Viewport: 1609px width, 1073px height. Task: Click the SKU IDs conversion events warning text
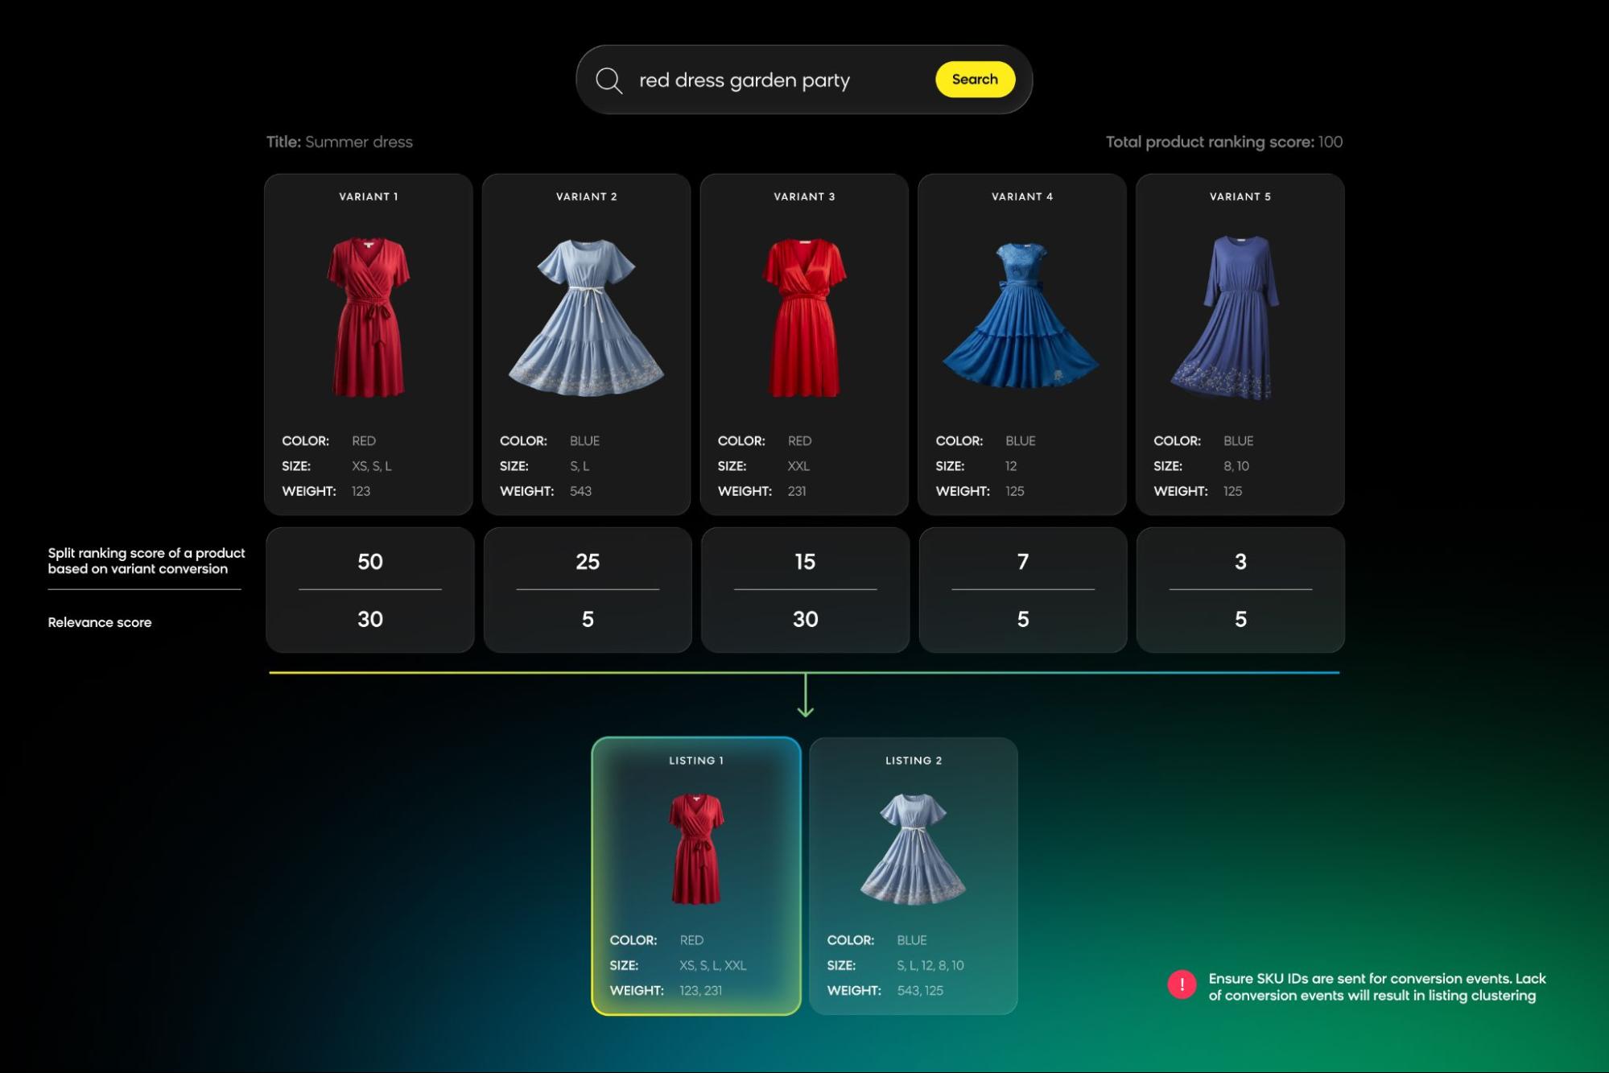point(1376,987)
